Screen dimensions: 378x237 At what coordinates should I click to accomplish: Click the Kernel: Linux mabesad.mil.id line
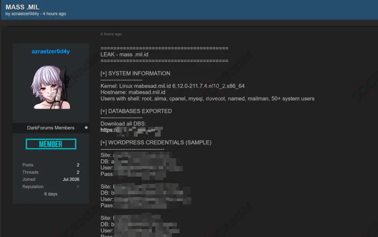pos(172,86)
